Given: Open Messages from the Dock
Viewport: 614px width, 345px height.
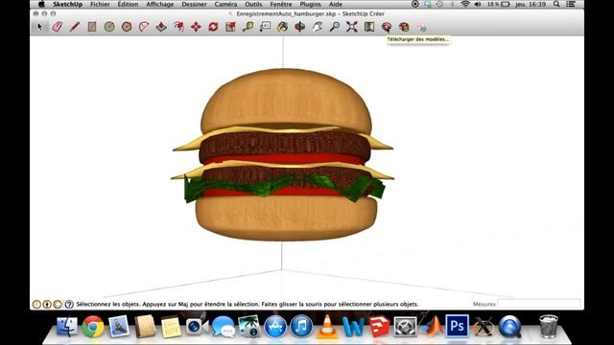Looking at the screenshot, I should 224,326.
